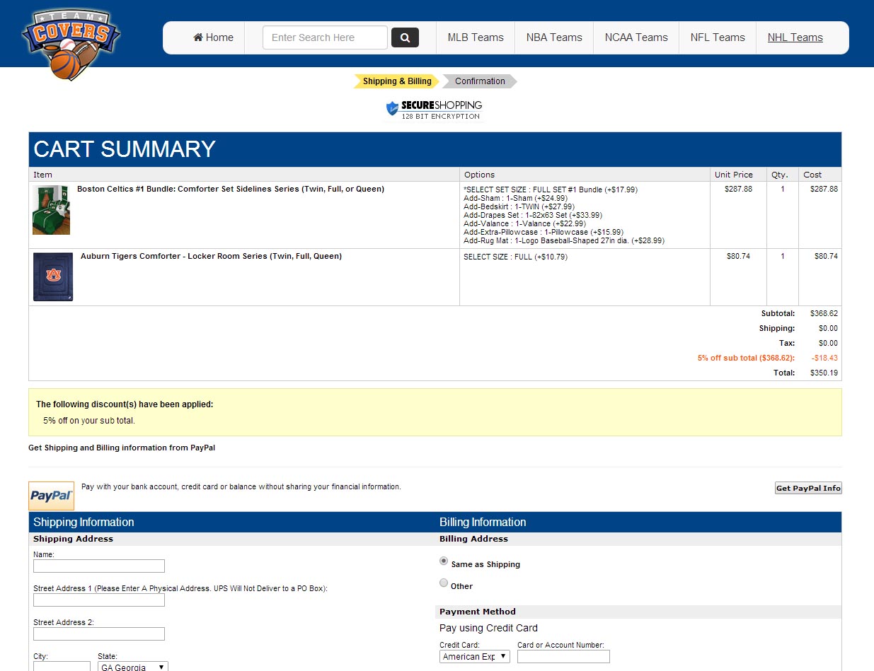
Task: Go to the Home page
Action: pyautogui.click(x=213, y=37)
